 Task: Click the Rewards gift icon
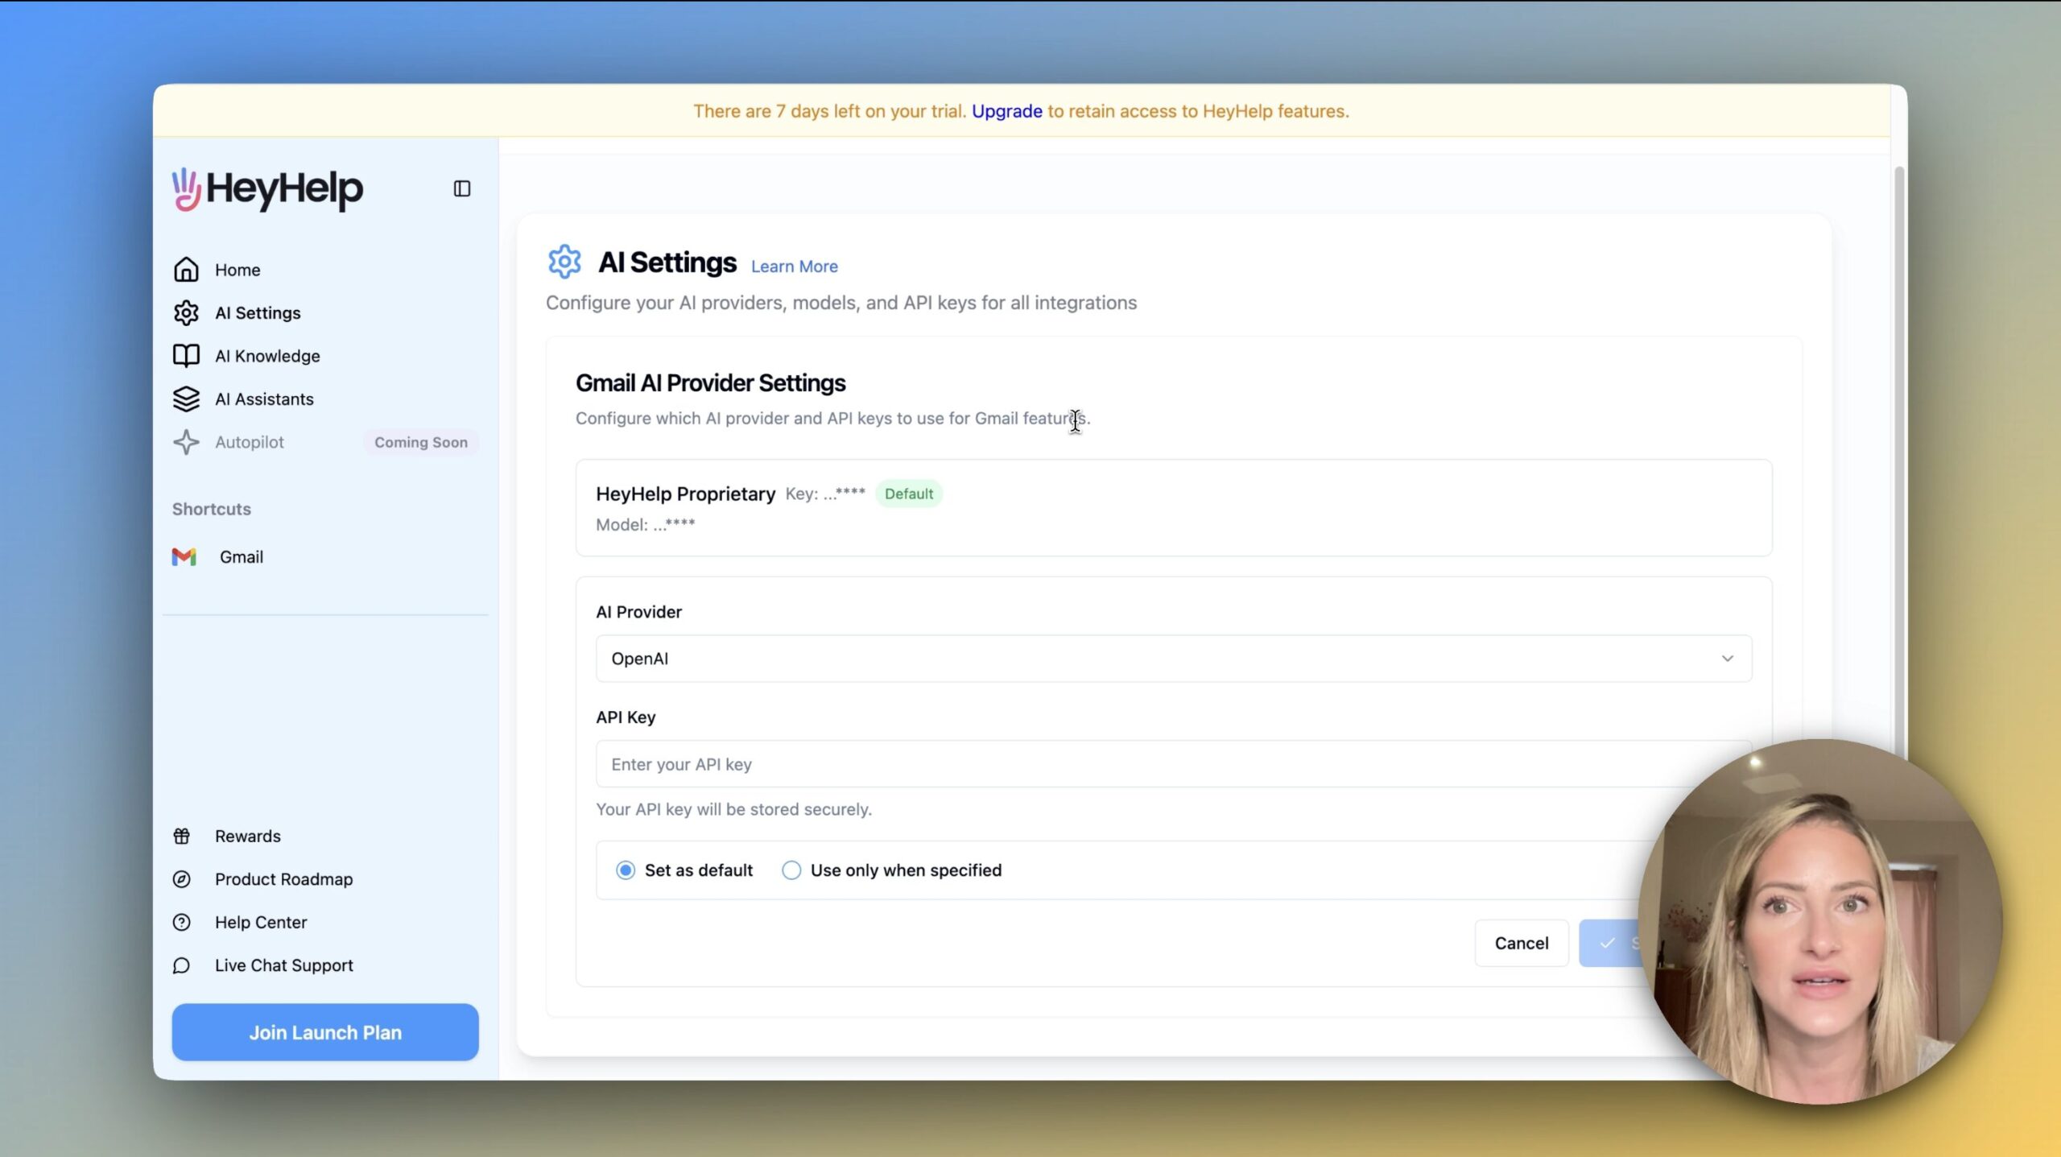[x=182, y=837]
